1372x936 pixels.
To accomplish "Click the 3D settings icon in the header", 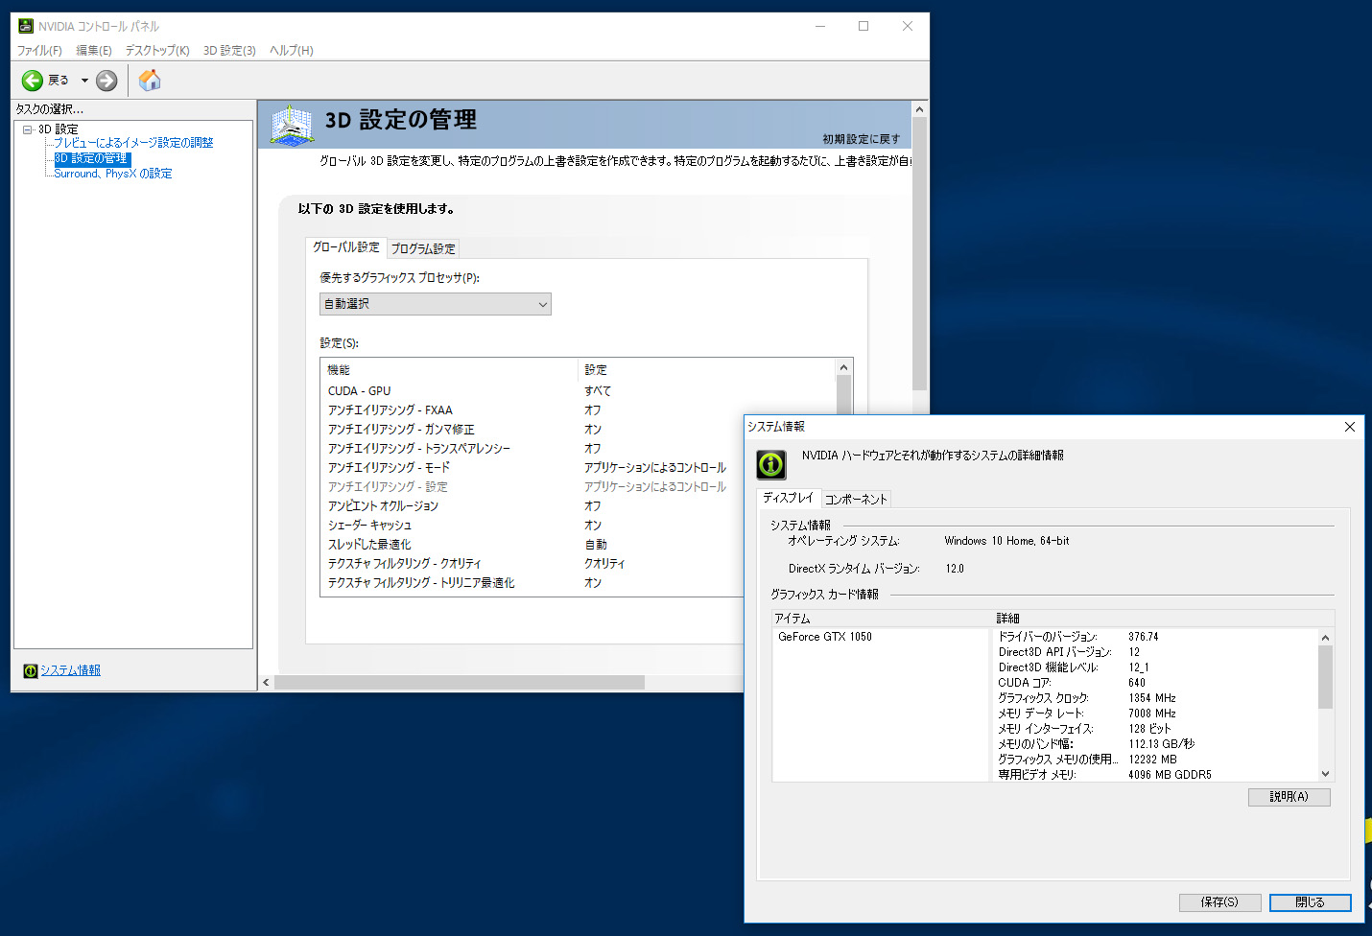I will [x=290, y=125].
